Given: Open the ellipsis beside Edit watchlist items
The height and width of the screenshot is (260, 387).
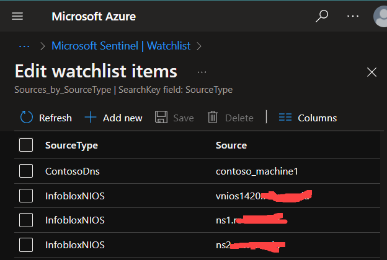Looking at the screenshot, I should [x=202, y=71].
